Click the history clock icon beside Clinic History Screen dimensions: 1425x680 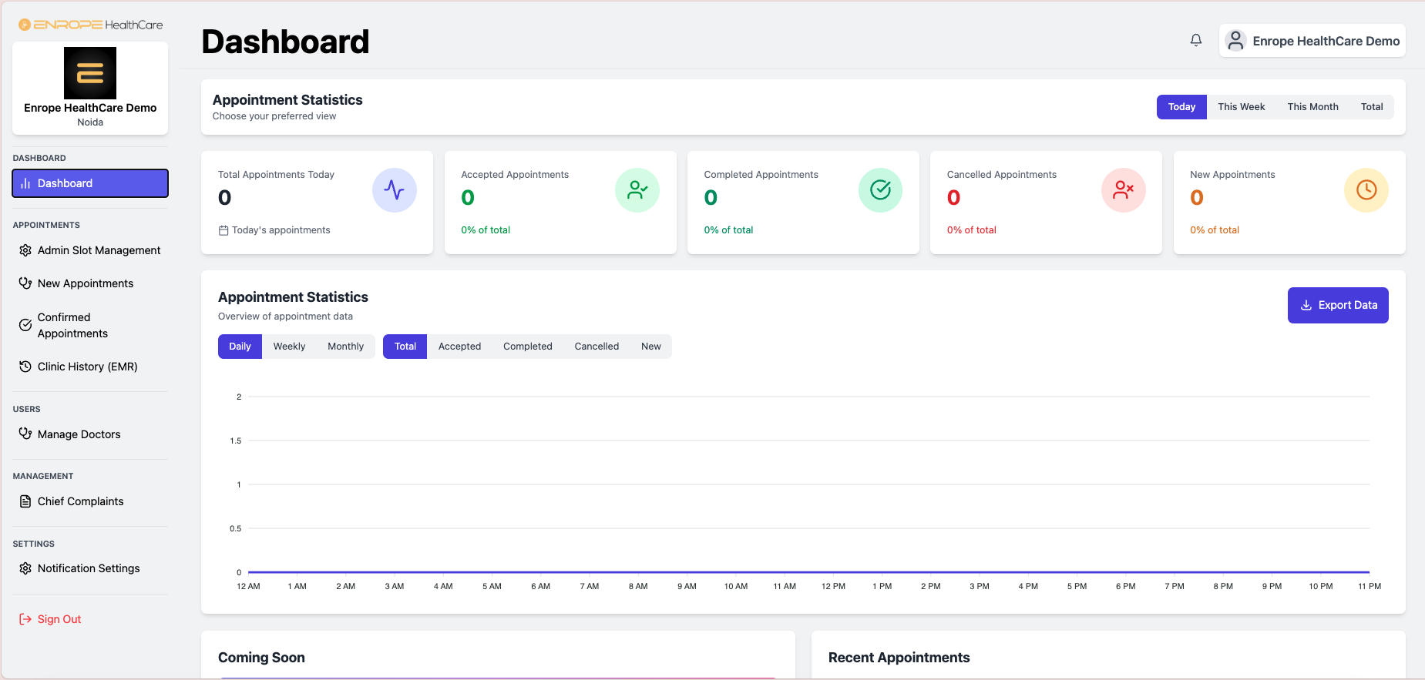25,367
